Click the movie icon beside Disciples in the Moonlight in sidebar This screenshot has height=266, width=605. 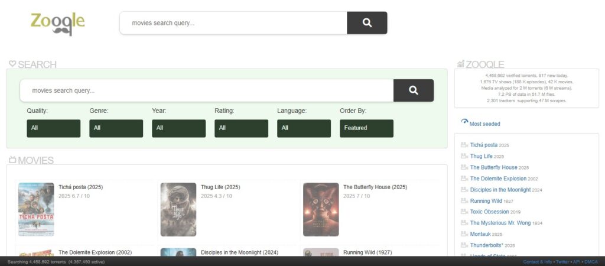464,190
